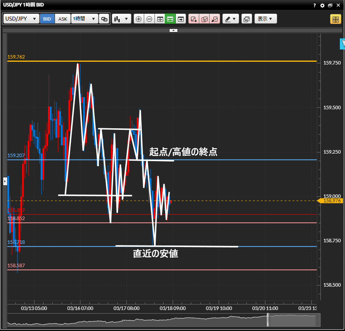
Task: Click the fit-chart-to-window icon
Action: 160,19
